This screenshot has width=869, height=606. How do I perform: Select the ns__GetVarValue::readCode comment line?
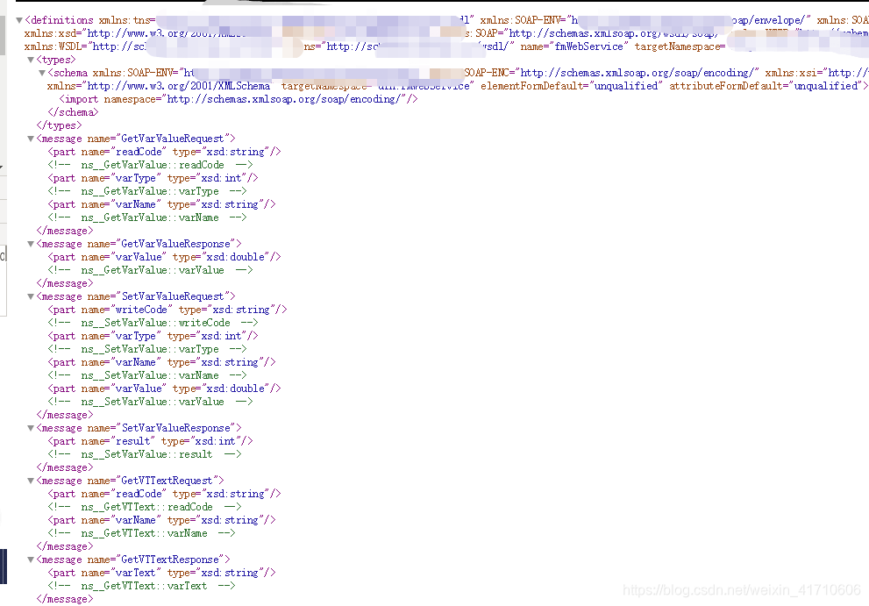[x=150, y=165]
